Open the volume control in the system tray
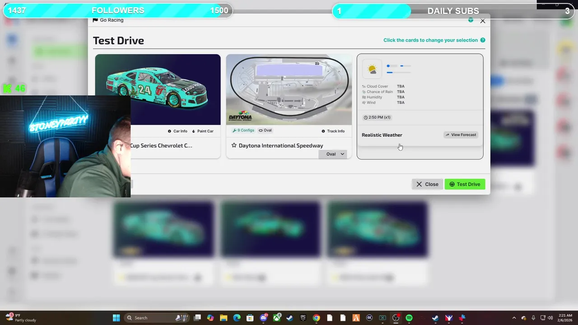Viewport: 578px width, 325px height. 550,318
